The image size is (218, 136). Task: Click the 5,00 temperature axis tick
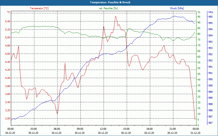point(8,38)
